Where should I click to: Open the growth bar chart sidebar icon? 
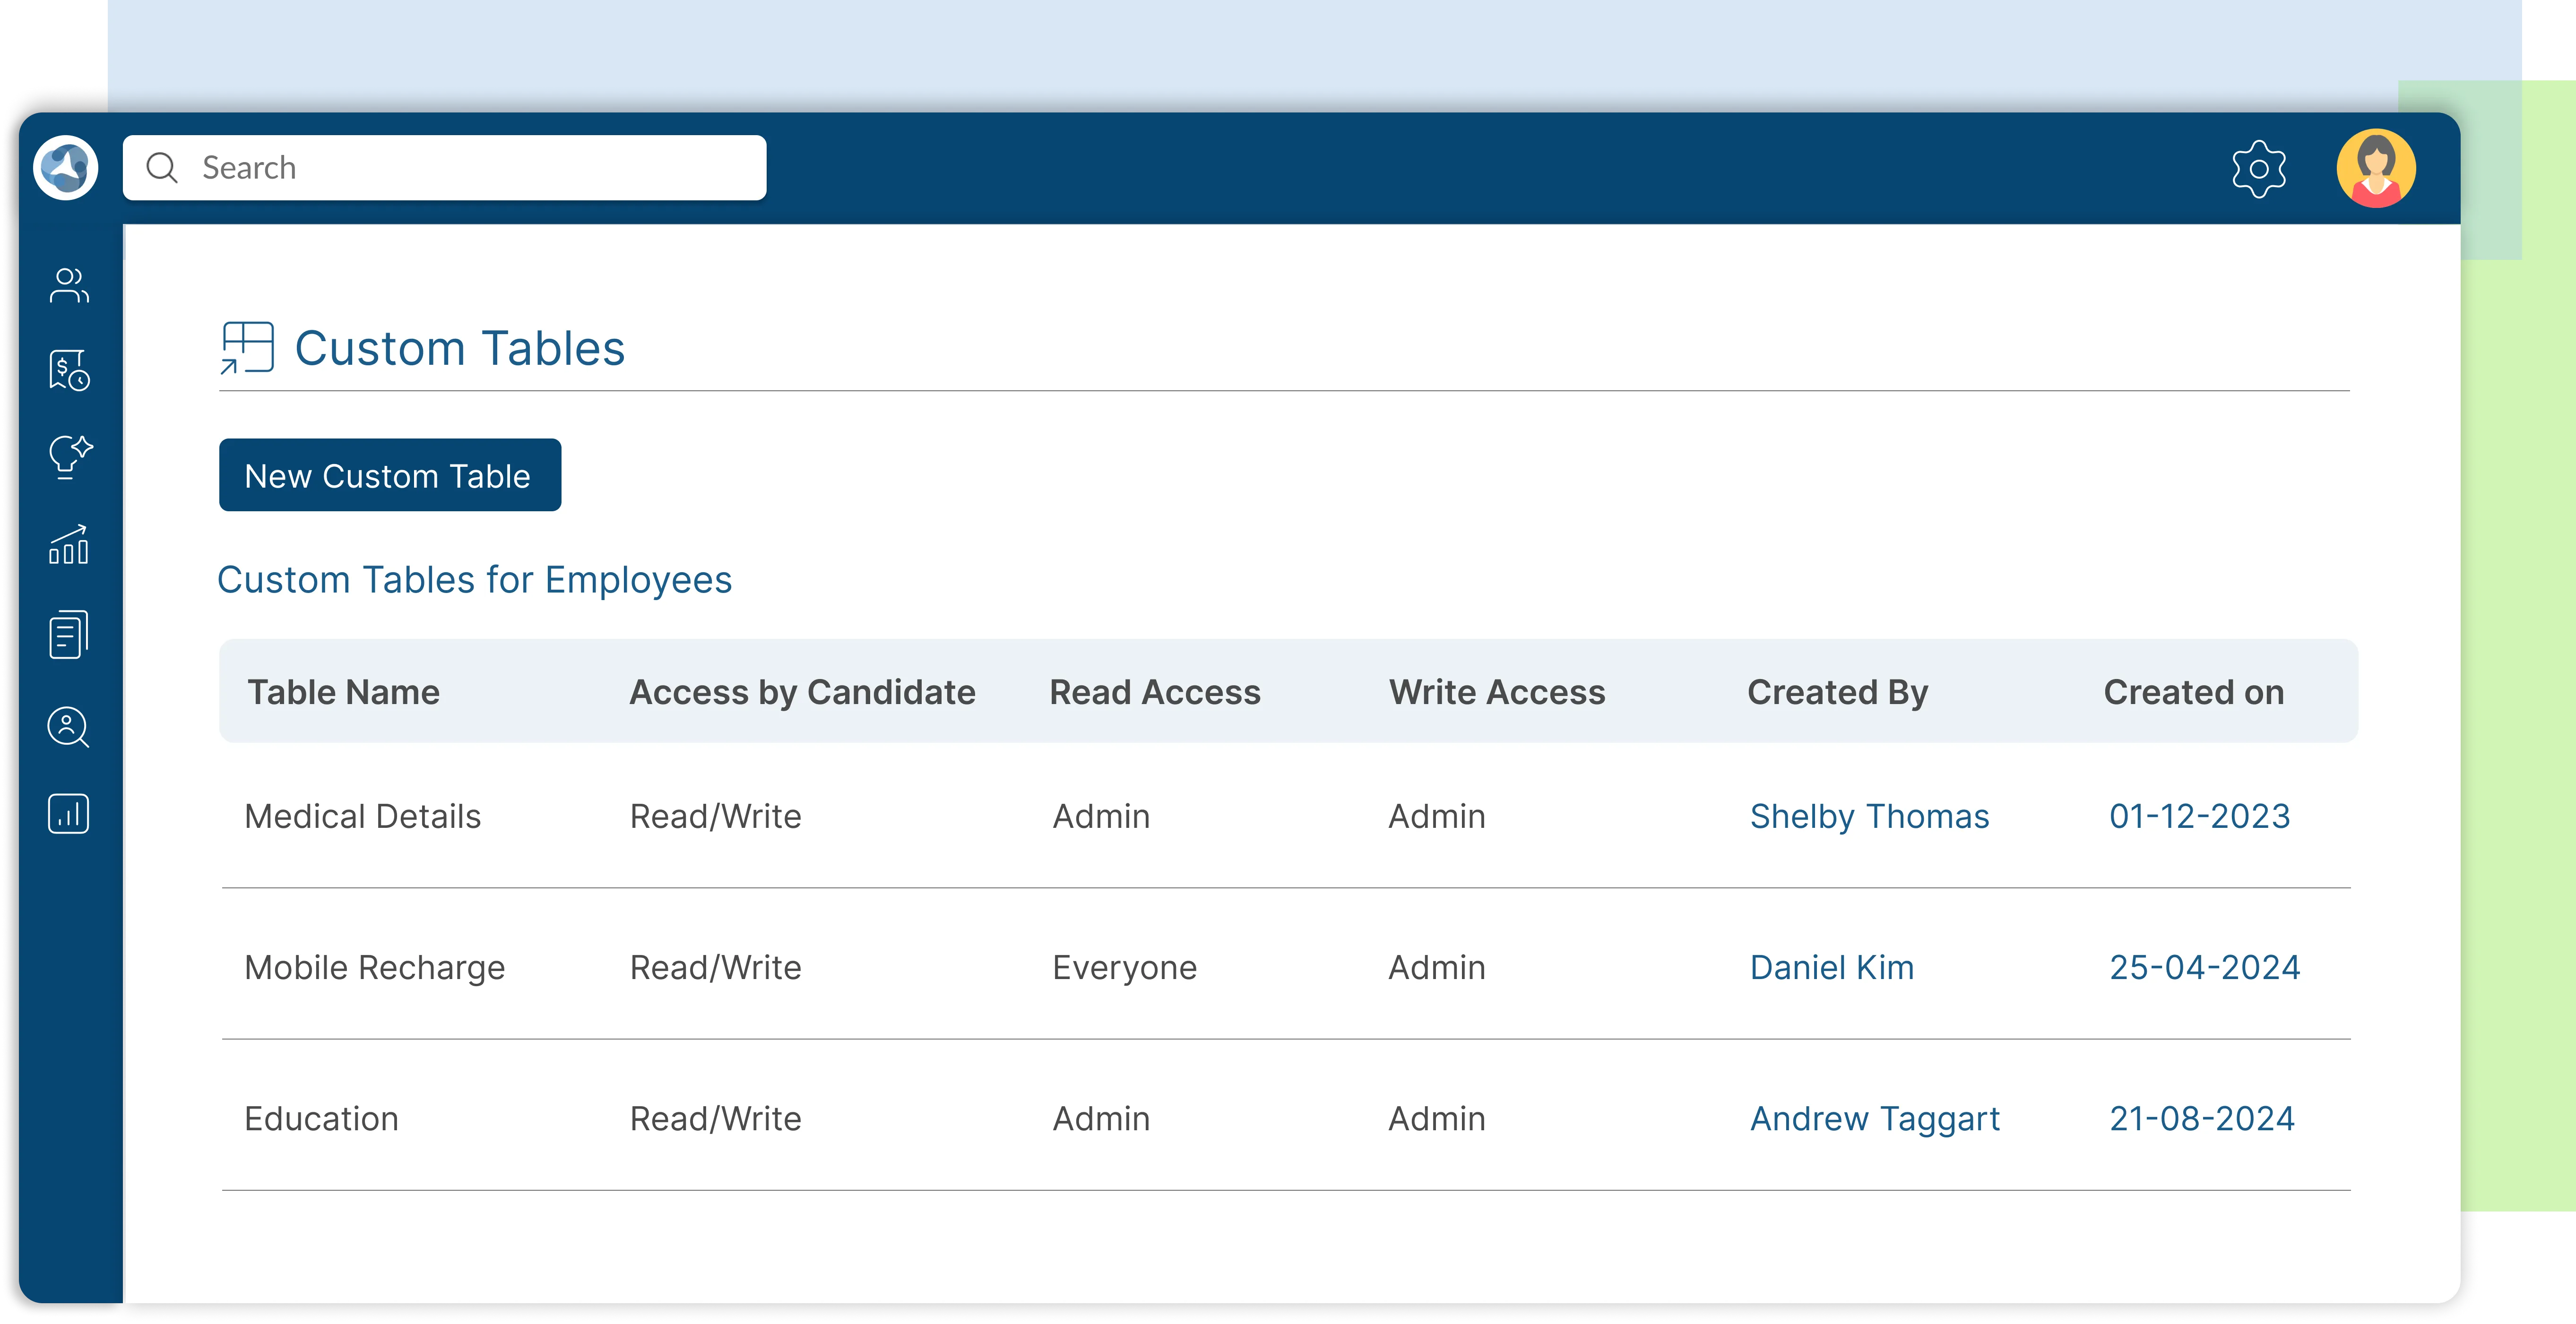pos(69,545)
